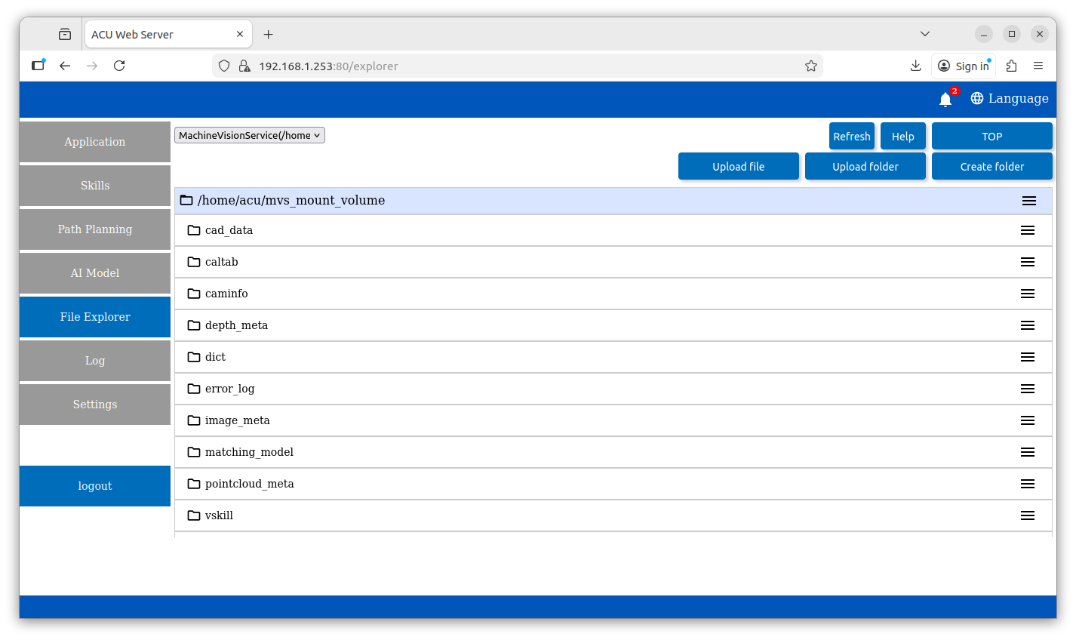Open hamburger menu for image_meta folder
The width and height of the screenshot is (1076, 640).
[x=1028, y=420]
